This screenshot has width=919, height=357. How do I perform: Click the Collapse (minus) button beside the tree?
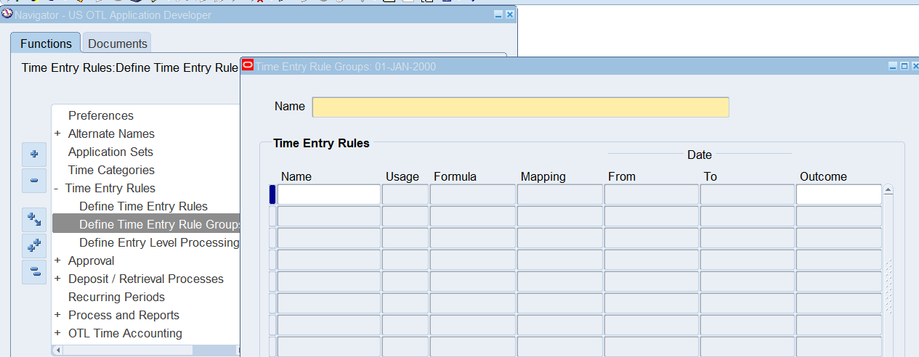tap(33, 180)
